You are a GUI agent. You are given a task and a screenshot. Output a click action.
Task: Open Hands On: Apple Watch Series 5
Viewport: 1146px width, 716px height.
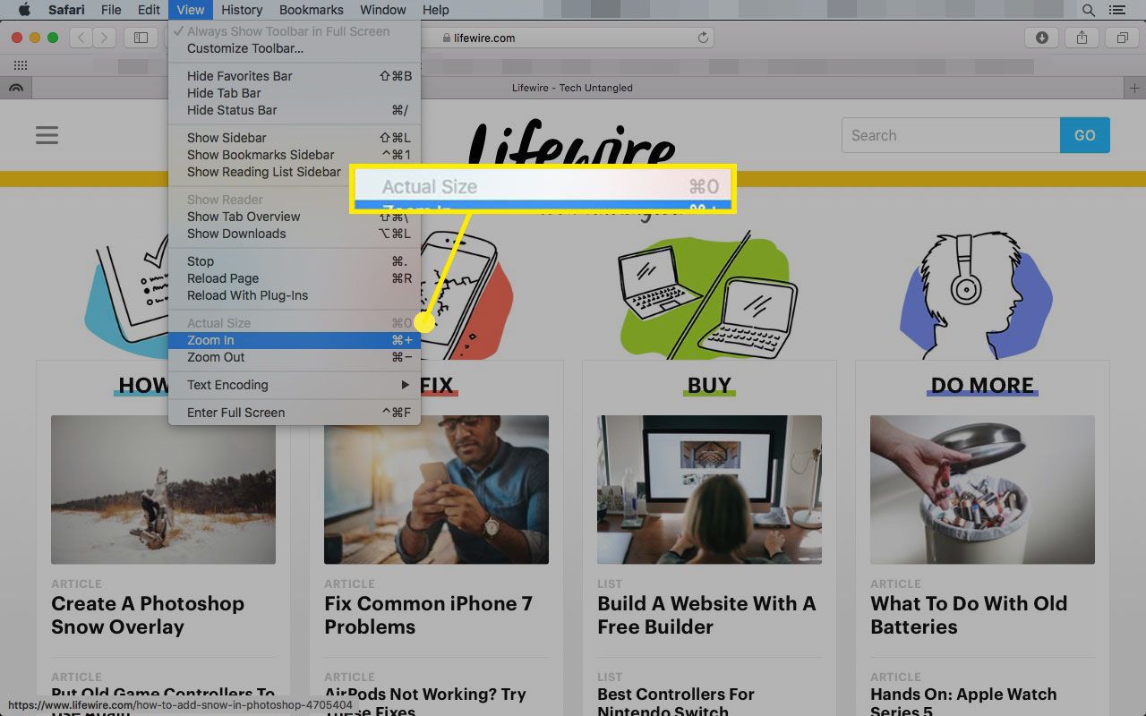pos(963,703)
